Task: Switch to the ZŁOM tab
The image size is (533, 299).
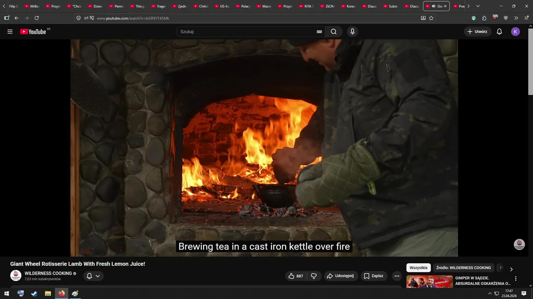Action: click(327, 6)
